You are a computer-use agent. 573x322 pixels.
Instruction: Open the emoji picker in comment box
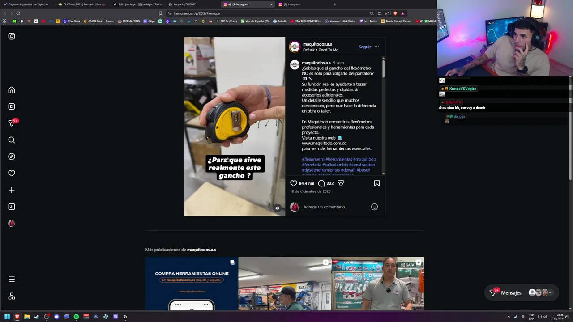[374, 207]
